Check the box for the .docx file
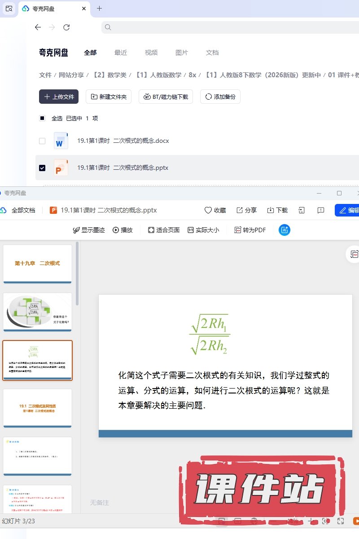Viewport: 359px width, 539px height. 42,141
